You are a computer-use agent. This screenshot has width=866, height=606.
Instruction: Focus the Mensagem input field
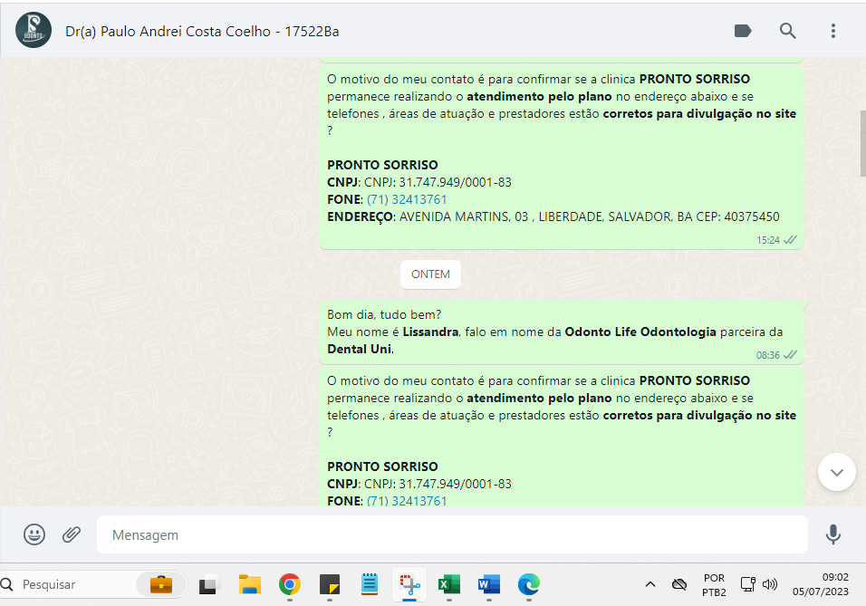(x=452, y=534)
